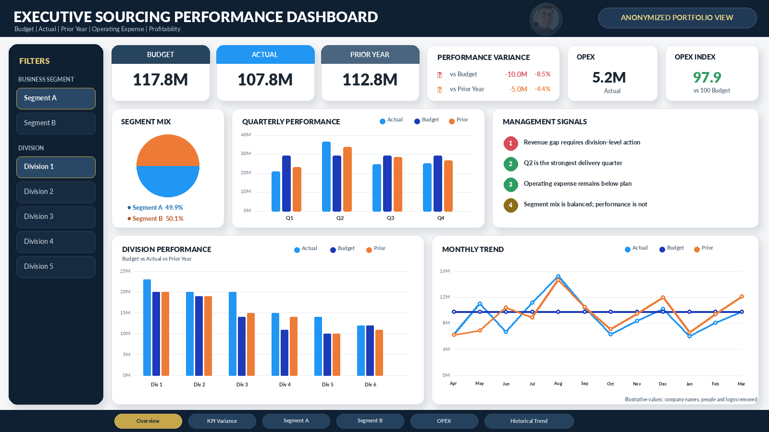Open the Historical Trend tab
The height and width of the screenshot is (432, 769).
pos(529,421)
